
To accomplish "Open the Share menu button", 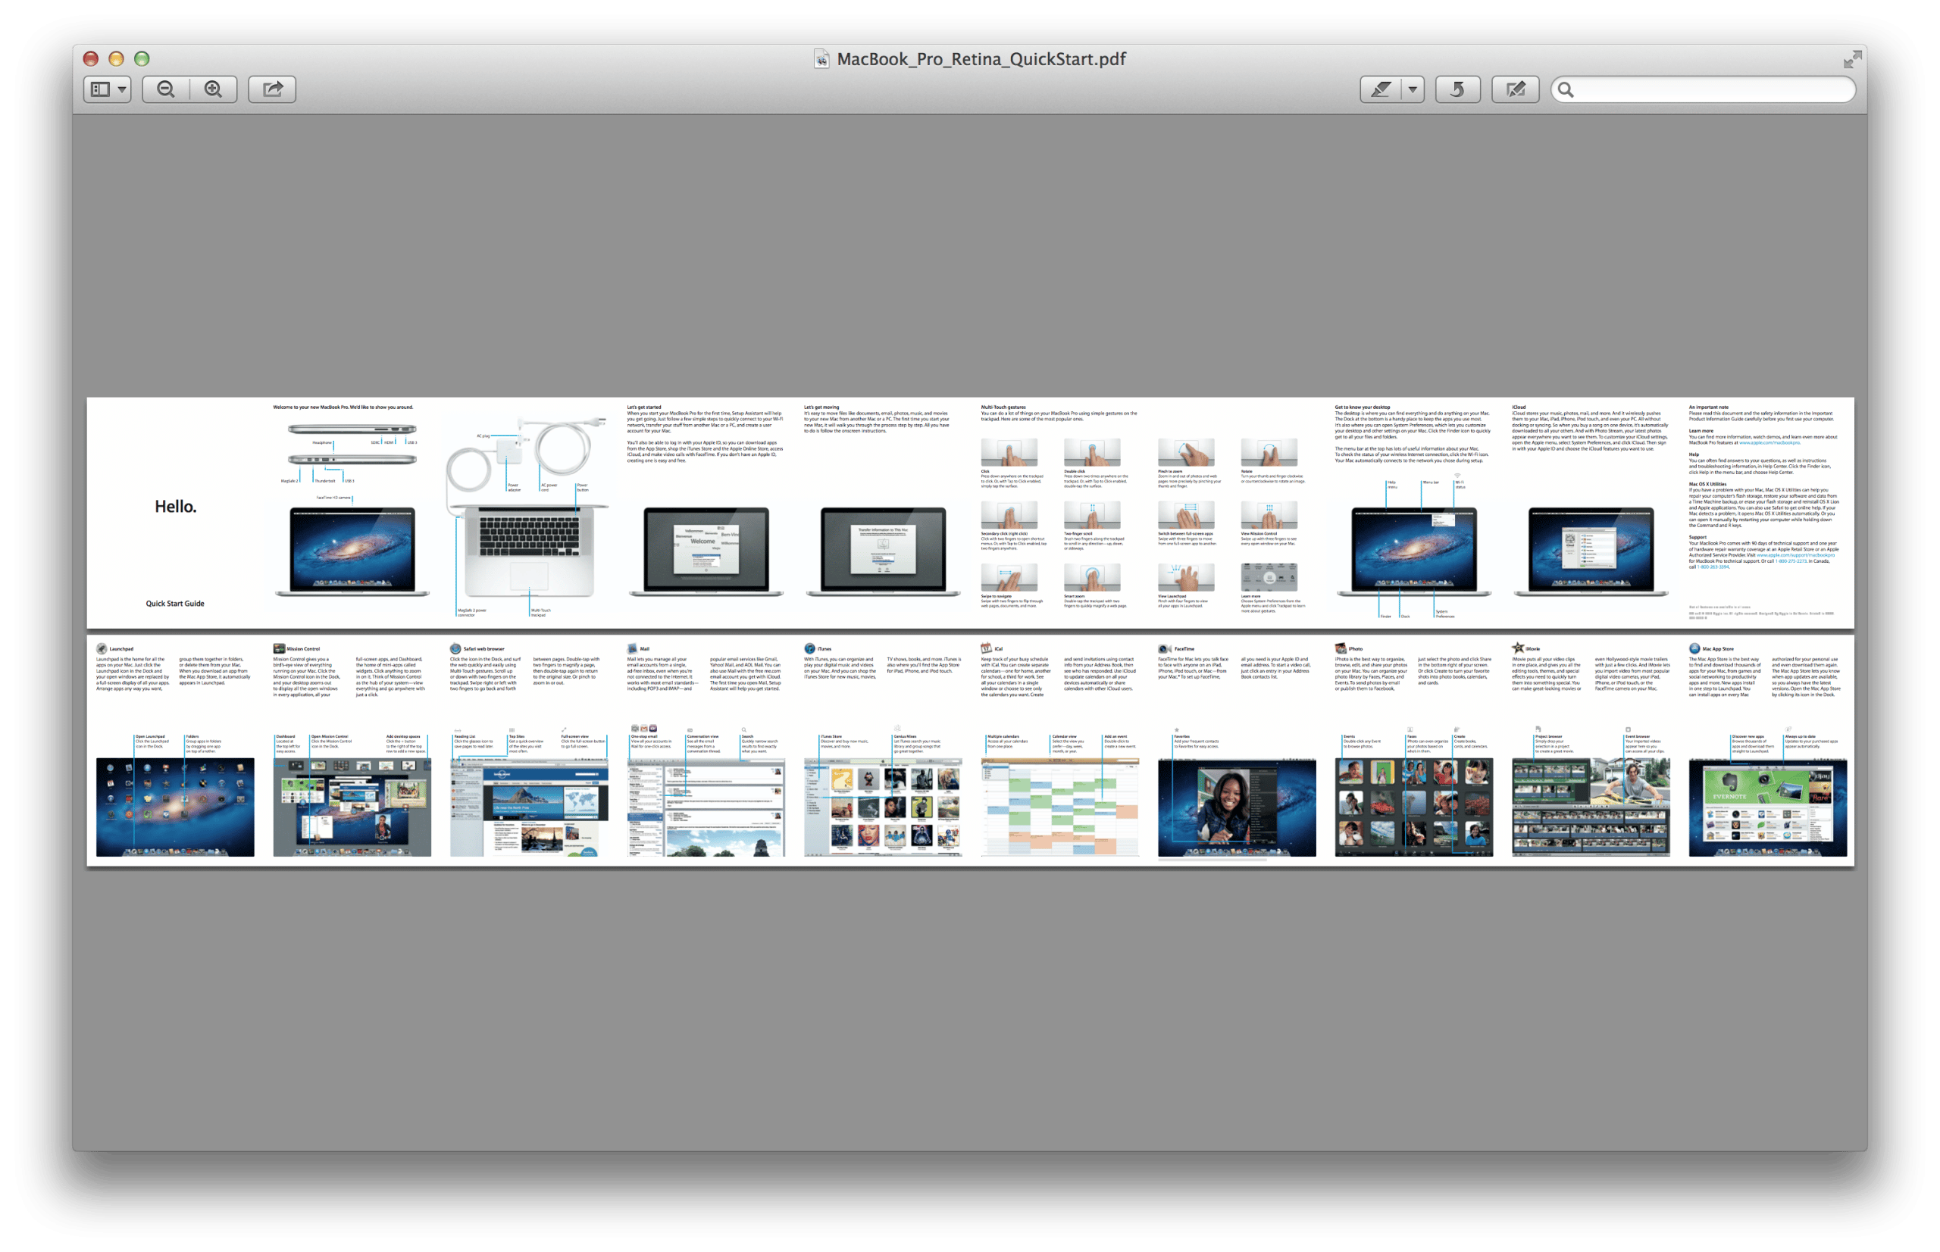I will 273,89.
